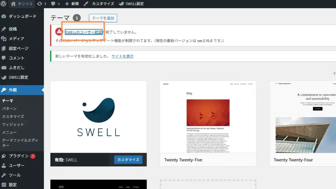Click the 投稿 pushpin icon
Image resolution: width=336 pixels, height=189 pixels.
tap(3, 29)
